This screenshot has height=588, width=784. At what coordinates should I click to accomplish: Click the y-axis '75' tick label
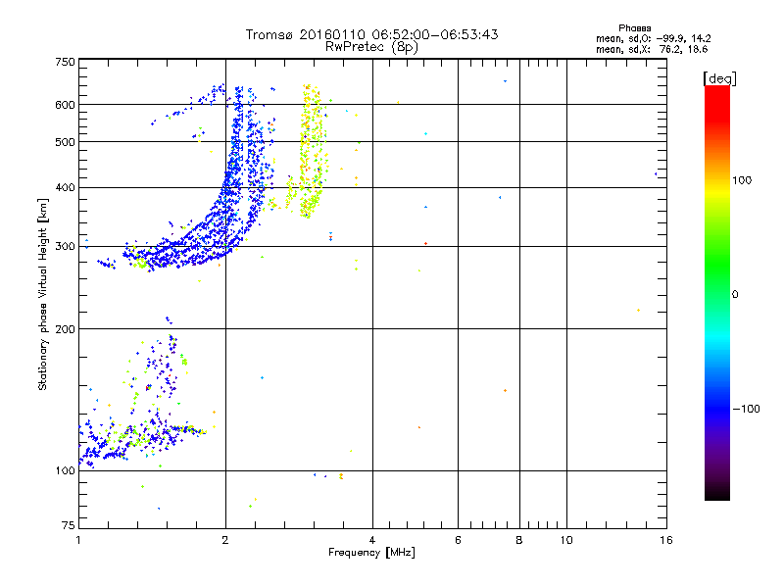point(69,525)
